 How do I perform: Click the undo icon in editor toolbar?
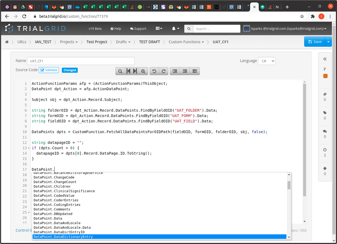[154, 71]
